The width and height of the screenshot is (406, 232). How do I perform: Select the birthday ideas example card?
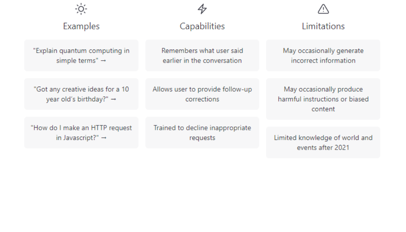81,94
